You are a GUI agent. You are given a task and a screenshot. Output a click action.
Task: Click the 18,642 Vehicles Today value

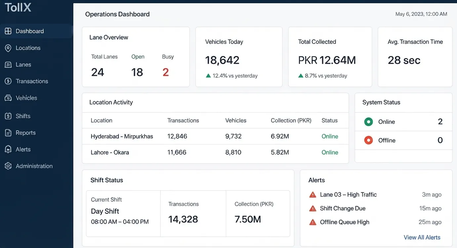(x=222, y=60)
